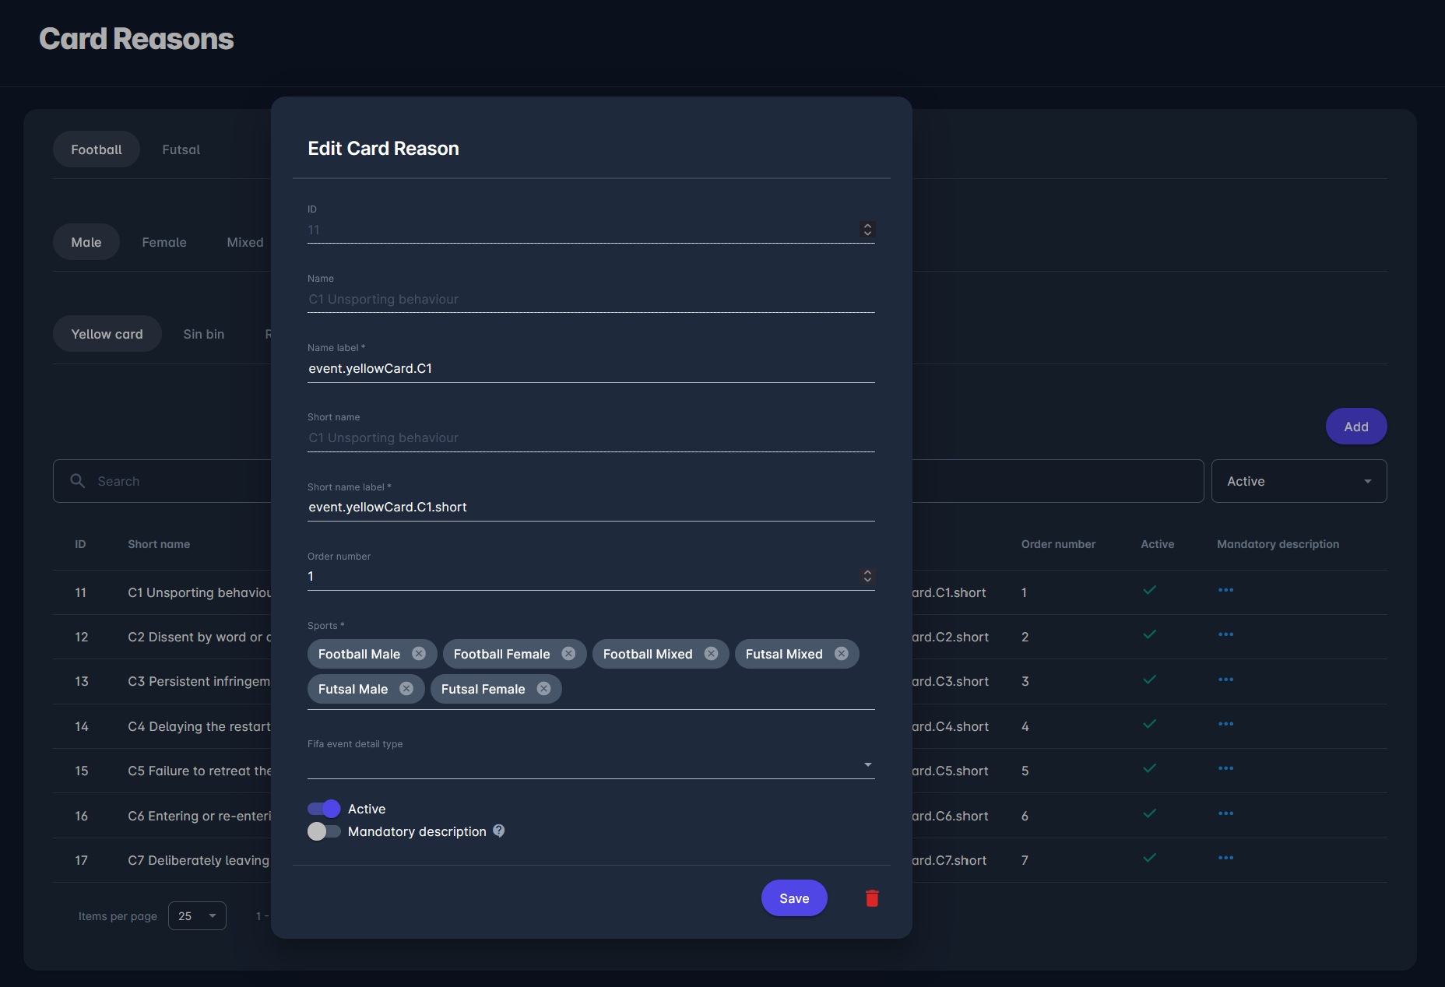Switch to the Futsal tab
1445x987 pixels.
181,149
